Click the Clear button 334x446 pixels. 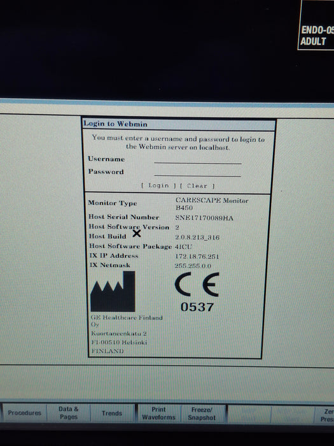(x=197, y=186)
